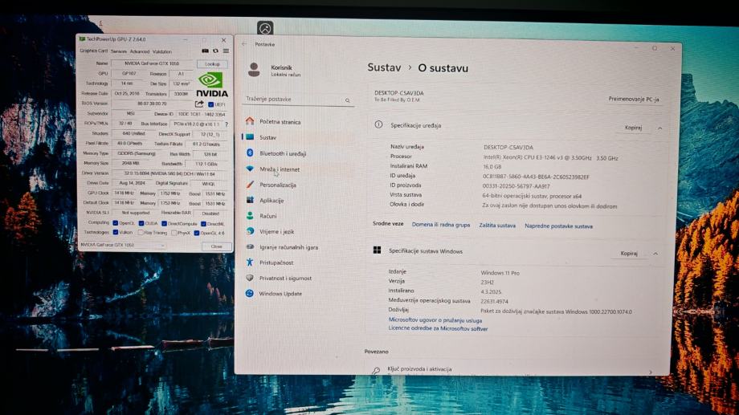
Task: Click the GPU-Z title bar app icon
Action: 83,39
